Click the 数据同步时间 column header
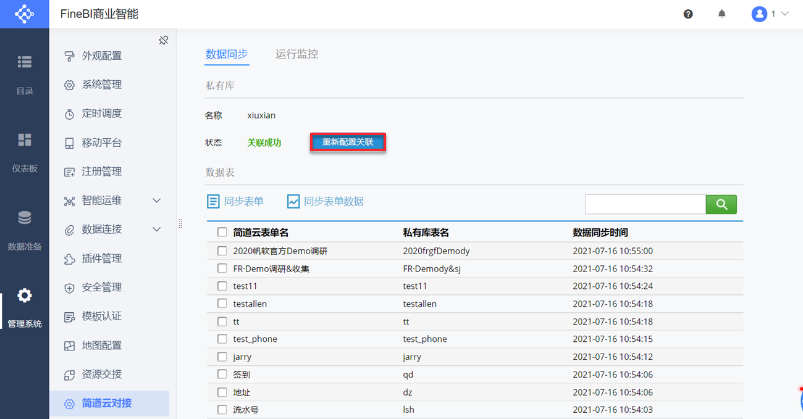Viewport: 803px width, 419px height. click(600, 233)
